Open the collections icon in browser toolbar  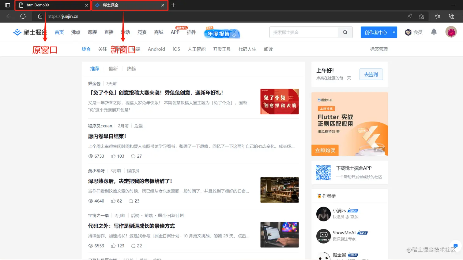pos(451,16)
